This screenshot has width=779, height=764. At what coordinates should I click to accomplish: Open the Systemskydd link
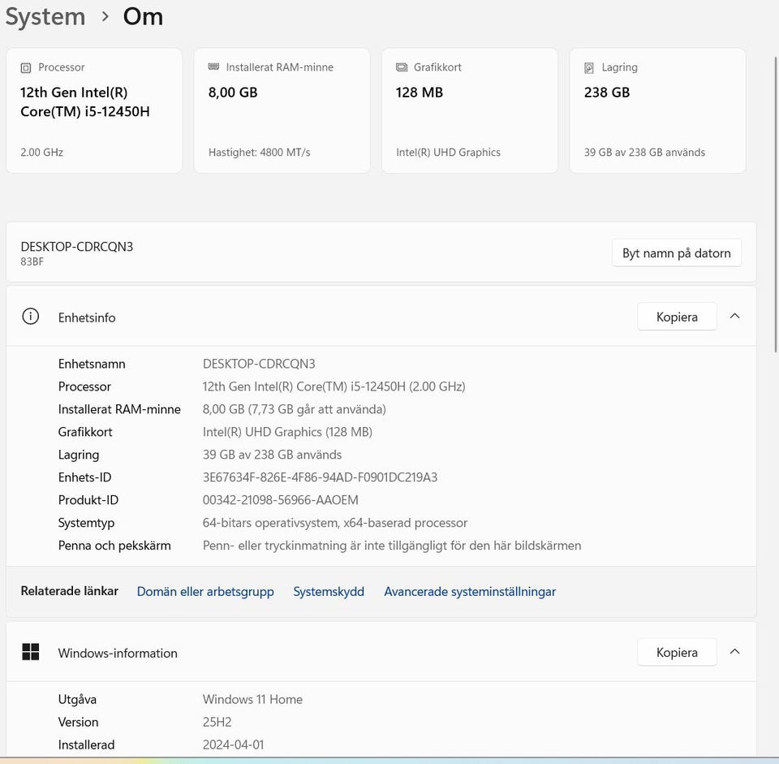329,592
